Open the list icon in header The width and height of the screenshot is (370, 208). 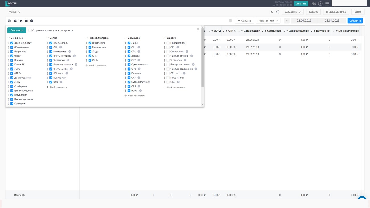tap(327, 4)
